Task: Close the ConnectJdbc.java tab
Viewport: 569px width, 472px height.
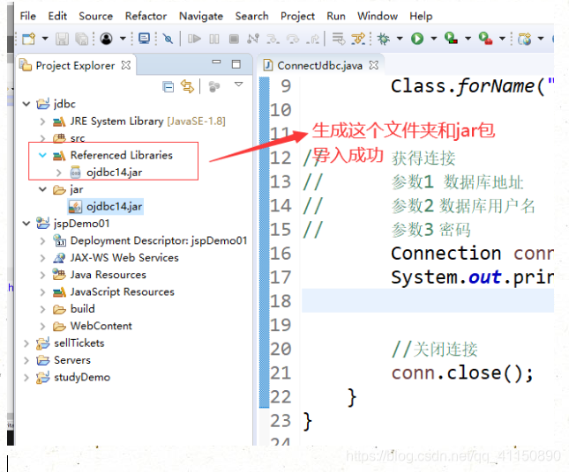Action: click(x=373, y=65)
